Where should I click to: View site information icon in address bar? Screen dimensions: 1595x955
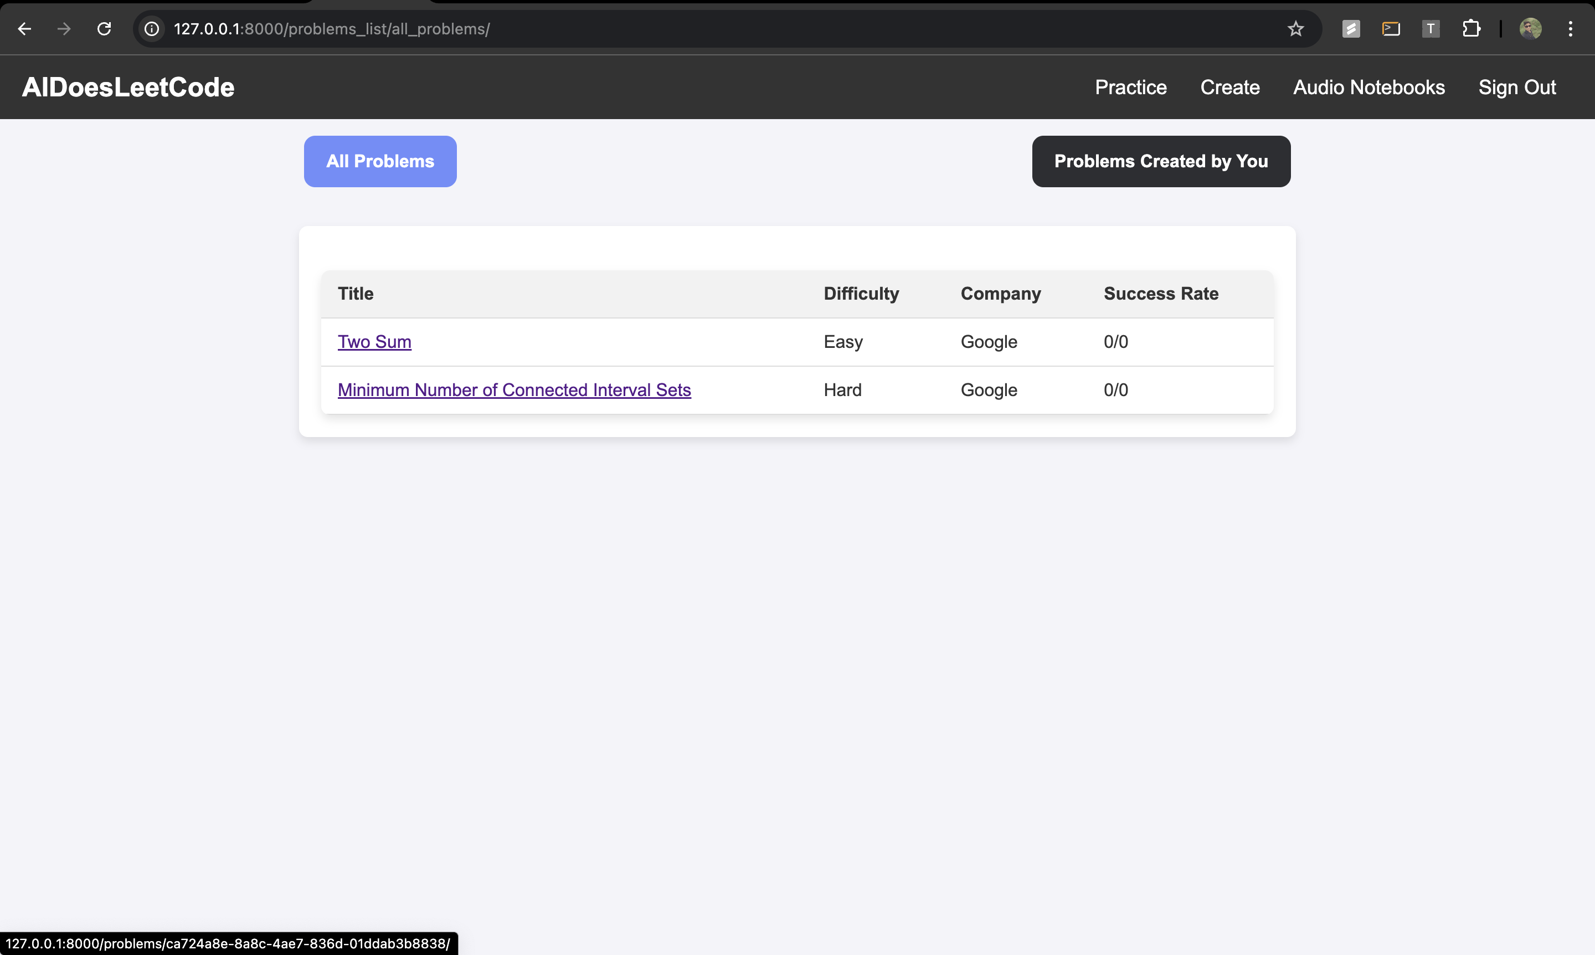(152, 29)
